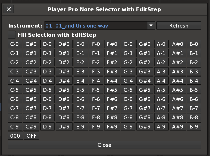Image resolution: width=210 pixels, height=156 pixels.
Task: Open the Instrument dropdown arrow
Action: pyautogui.click(x=151, y=25)
